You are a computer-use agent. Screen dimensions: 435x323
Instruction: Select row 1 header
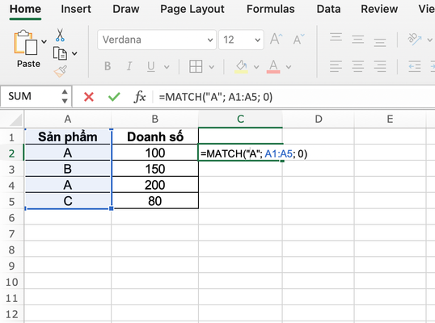pyautogui.click(x=11, y=137)
